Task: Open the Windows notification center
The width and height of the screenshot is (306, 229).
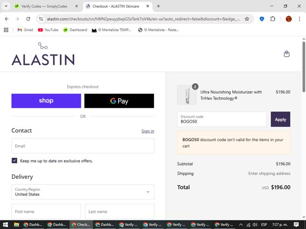Action: [296, 225]
